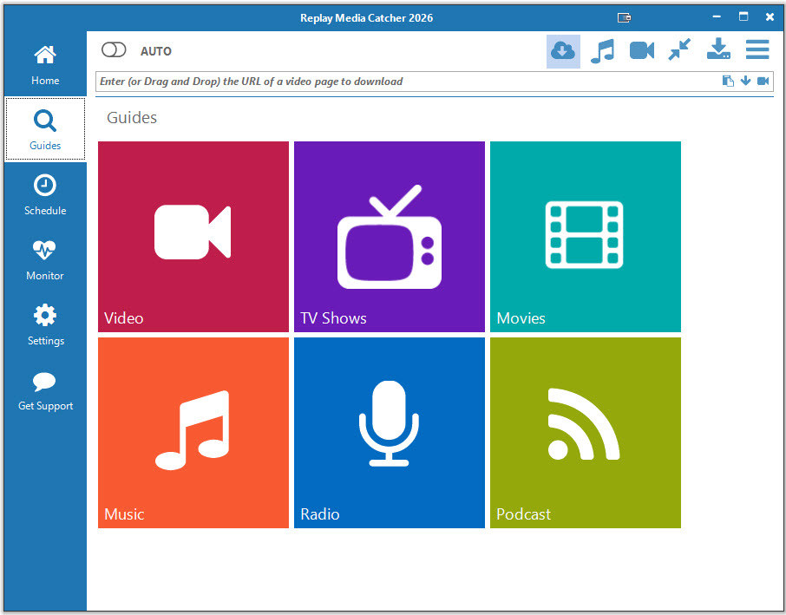Select the Podcast guide tile

tap(585, 432)
